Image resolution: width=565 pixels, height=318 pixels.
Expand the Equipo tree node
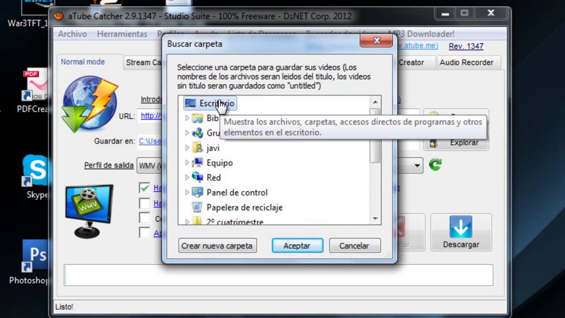coord(187,163)
